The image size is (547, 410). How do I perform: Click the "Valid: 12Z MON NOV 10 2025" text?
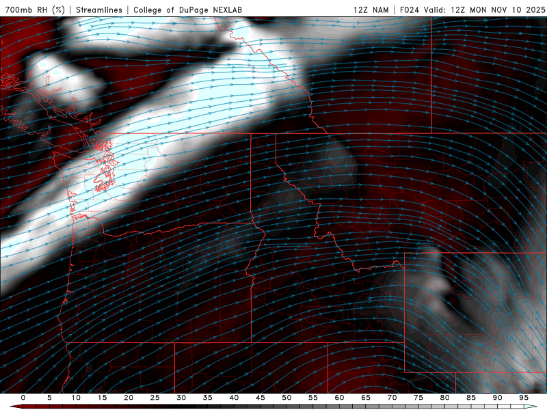coord(484,10)
